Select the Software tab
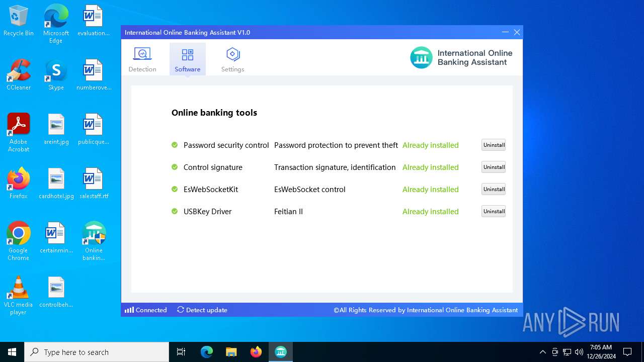Viewport: 644px width, 362px height. click(x=188, y=59)
